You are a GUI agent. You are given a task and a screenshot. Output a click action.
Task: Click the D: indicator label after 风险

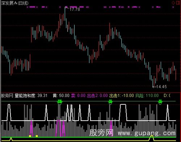167,96
